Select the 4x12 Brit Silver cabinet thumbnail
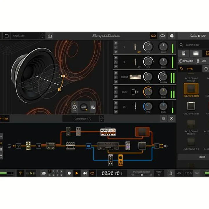 click(191, 106)
